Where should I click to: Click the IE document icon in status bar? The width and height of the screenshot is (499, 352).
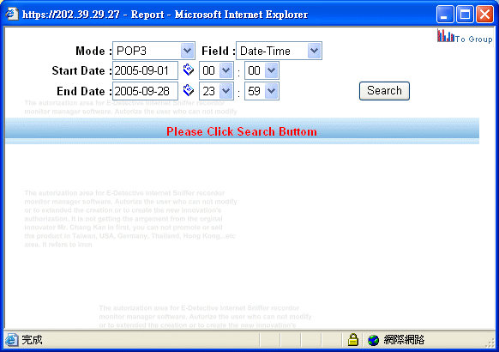point(11,340)
